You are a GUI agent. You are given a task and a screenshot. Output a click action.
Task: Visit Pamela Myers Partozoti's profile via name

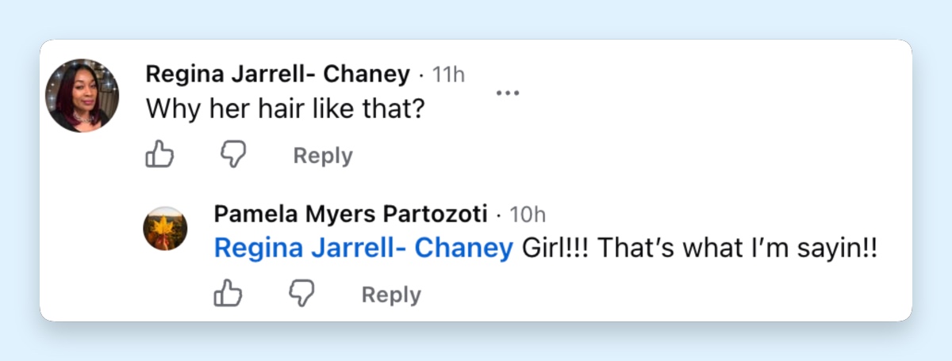pyautogui.click(x=351, y=215)
